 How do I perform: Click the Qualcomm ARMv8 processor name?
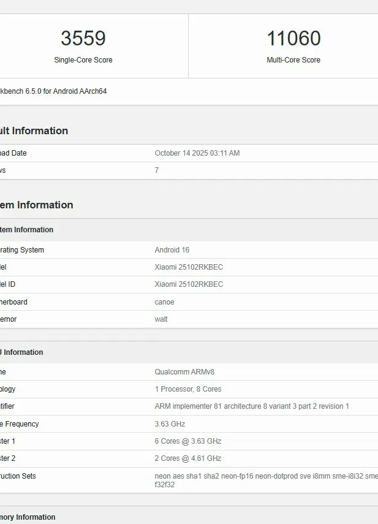[184, 372]
